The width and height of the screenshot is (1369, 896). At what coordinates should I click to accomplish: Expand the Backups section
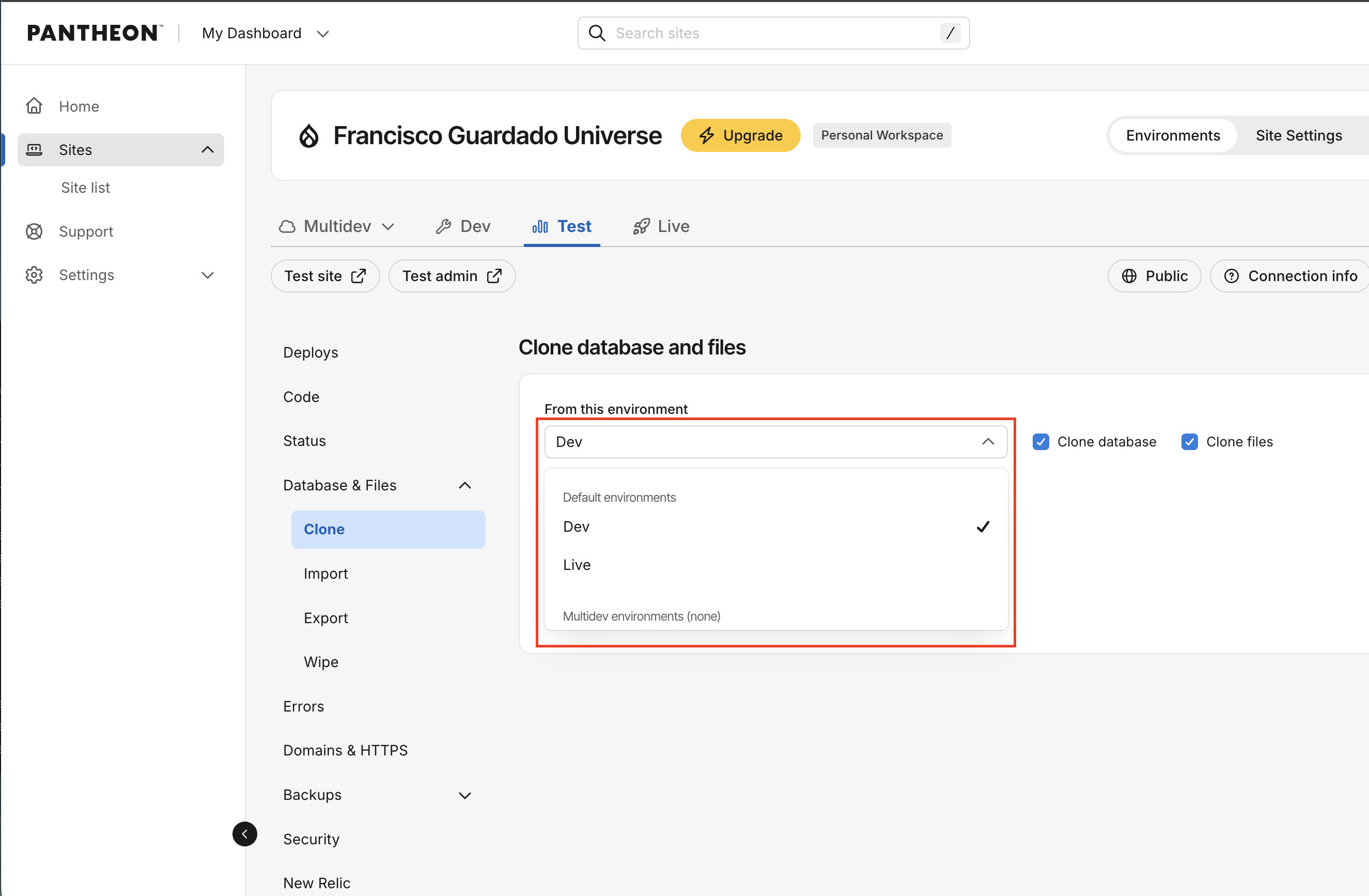point(377,795)
